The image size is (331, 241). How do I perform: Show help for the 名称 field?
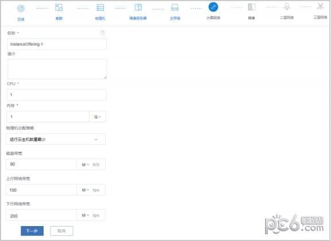[x=103, y=33]
